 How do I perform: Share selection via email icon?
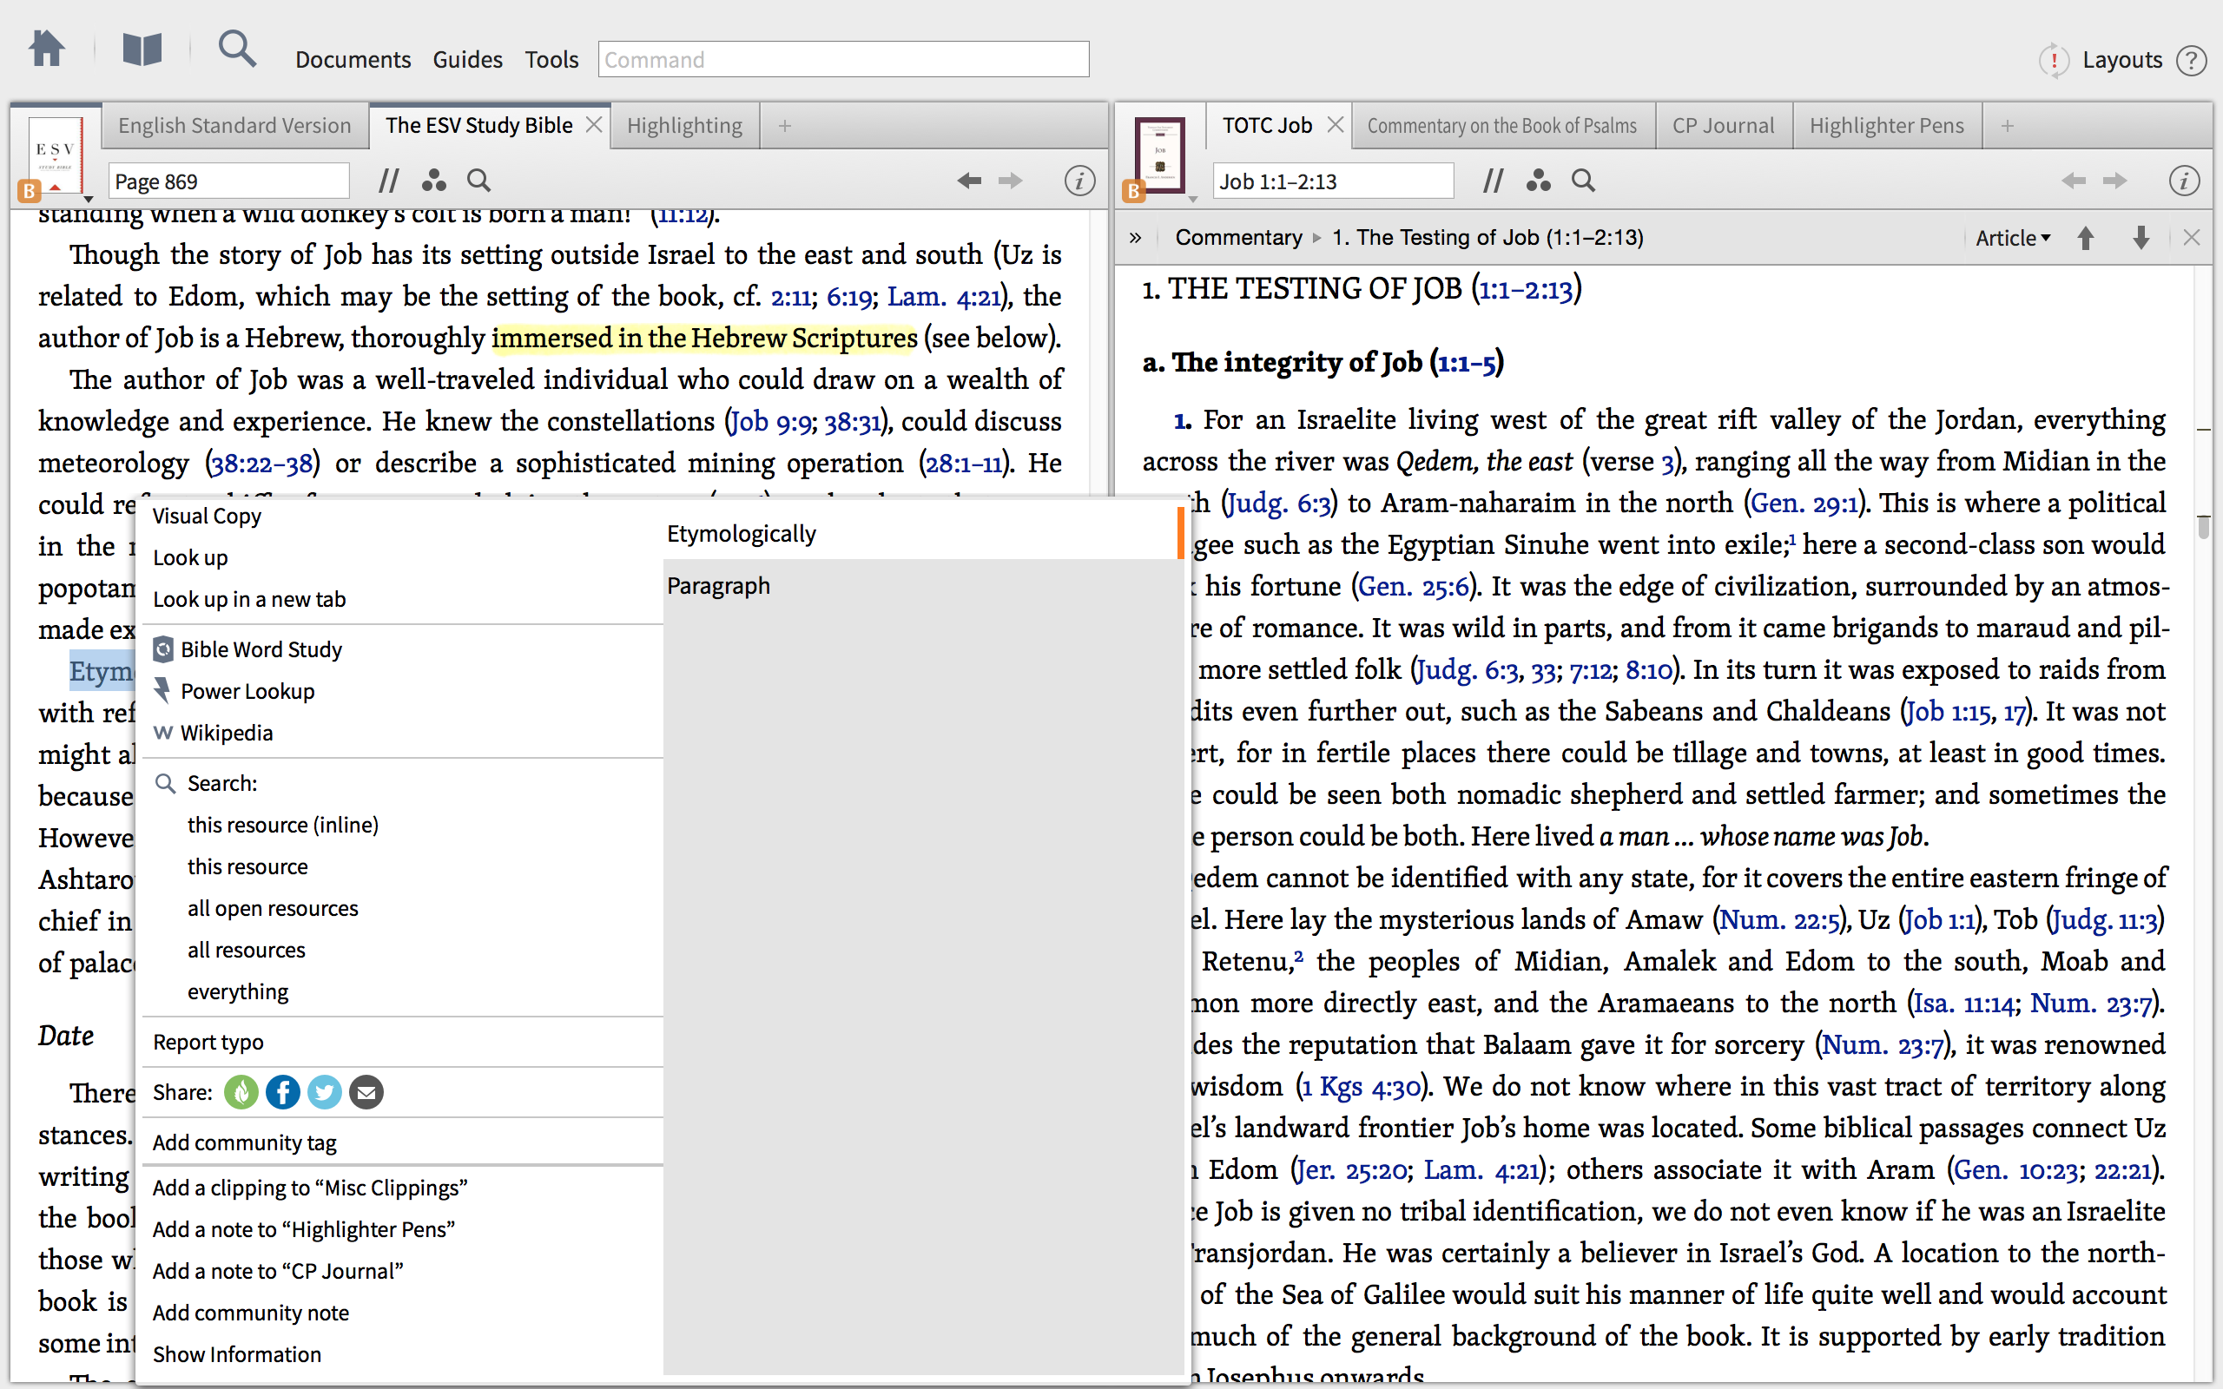[x=366, y=1092]
